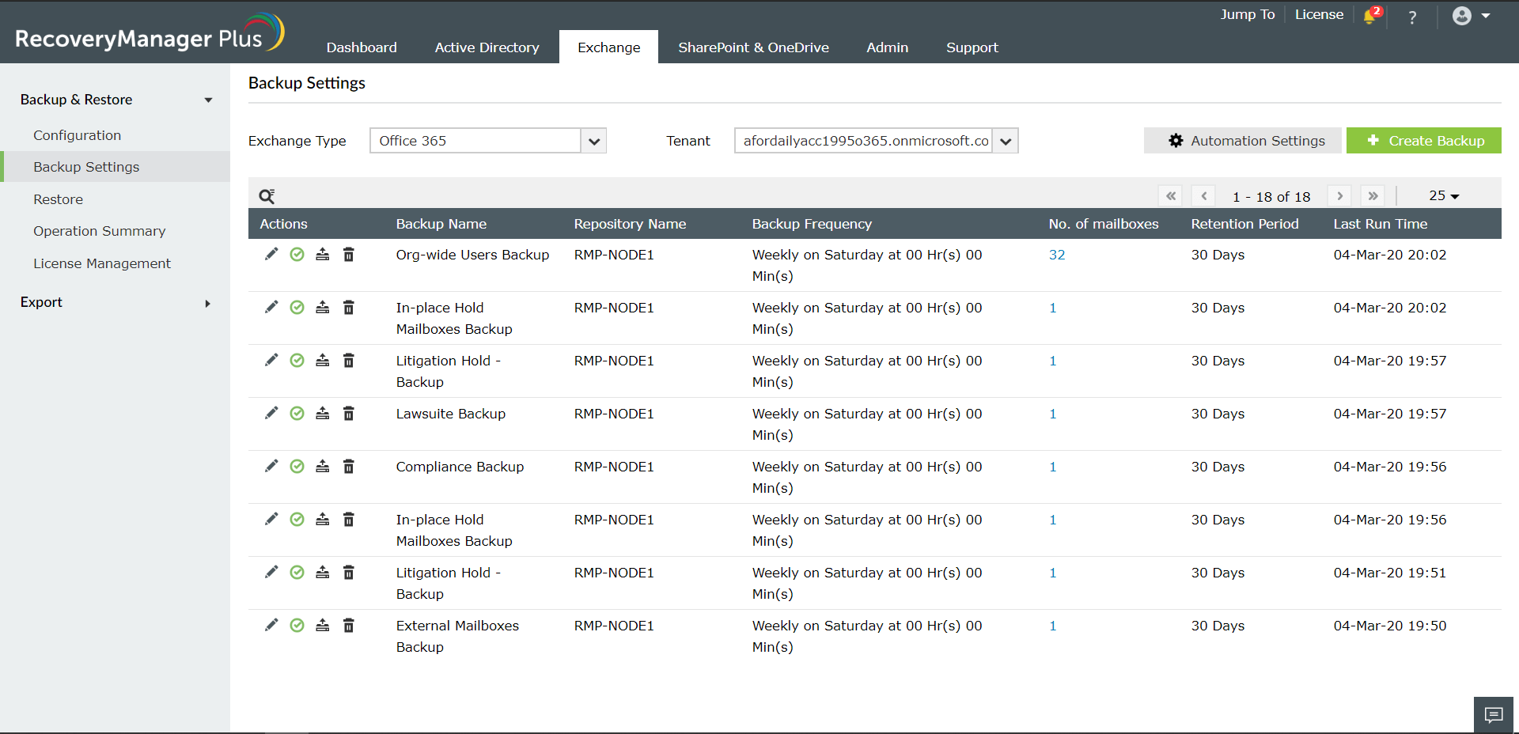Open Restore in the sidebar
This screenshot has width=1519, height=734.
(58, 199)
